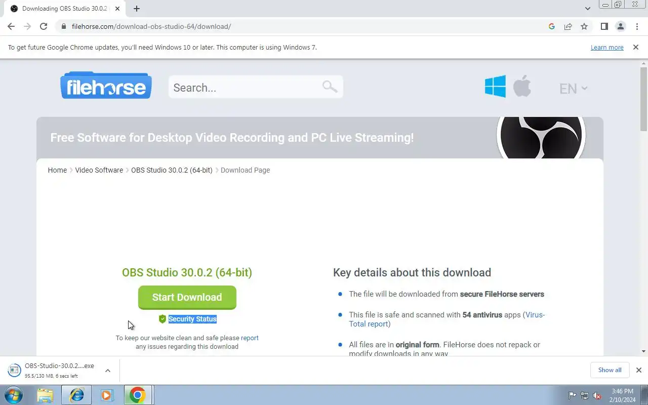Close the downloads bar
Viewport: 648px width, 405px height.
[638, 370]
